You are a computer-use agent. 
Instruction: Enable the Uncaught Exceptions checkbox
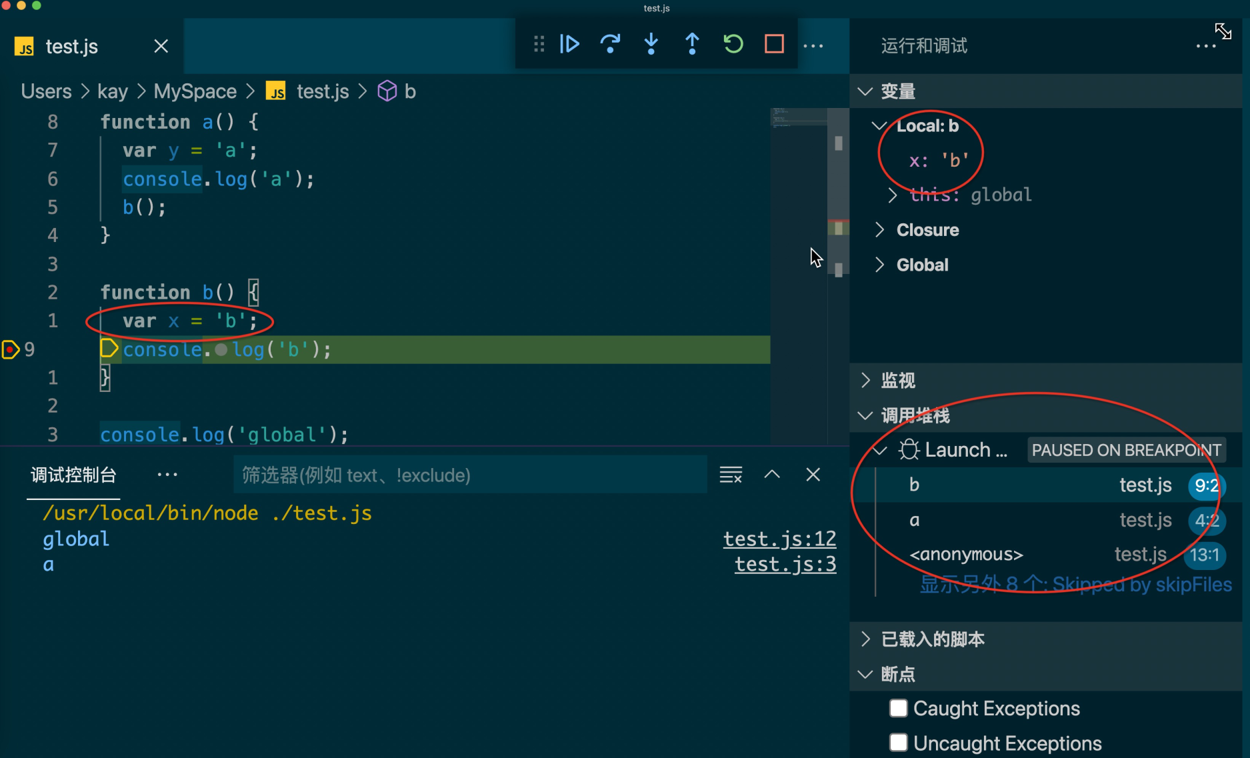tap(899, 743)
